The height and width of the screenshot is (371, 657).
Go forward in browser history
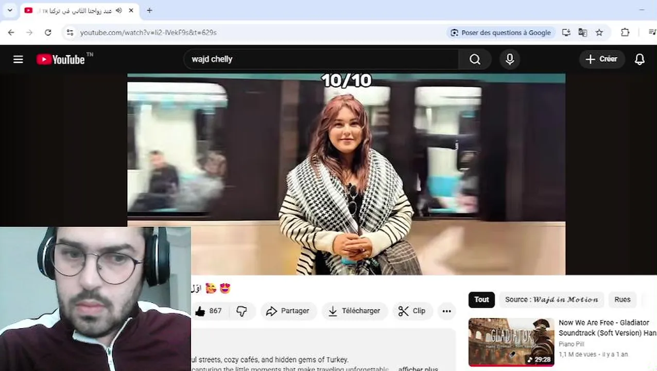[29, 32]
